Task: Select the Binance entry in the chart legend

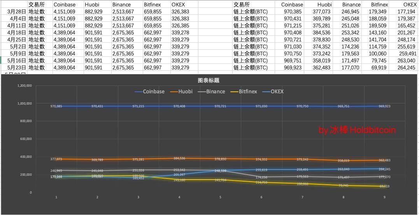Action: (211, 91)
